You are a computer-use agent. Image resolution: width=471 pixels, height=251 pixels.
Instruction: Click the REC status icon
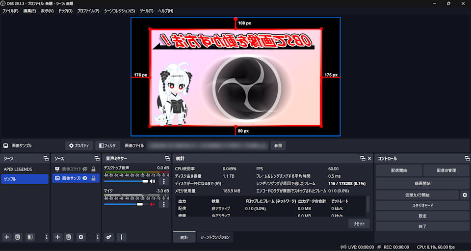[x=379, y=247]
